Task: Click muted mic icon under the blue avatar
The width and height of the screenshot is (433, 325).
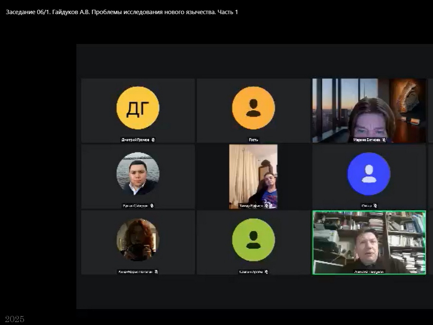Action: pos(375,206)
